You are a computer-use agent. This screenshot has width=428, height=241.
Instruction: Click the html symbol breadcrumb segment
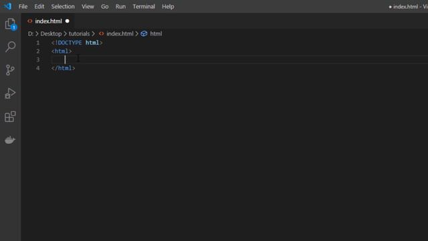156,33
